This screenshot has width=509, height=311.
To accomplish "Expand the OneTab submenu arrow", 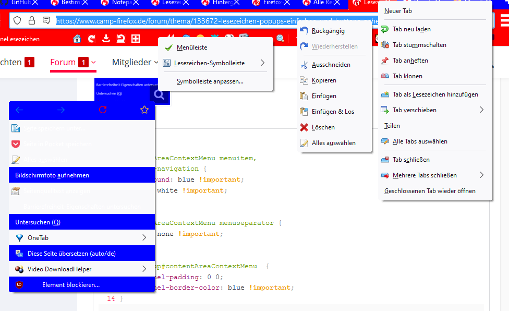I will [144, 237].
